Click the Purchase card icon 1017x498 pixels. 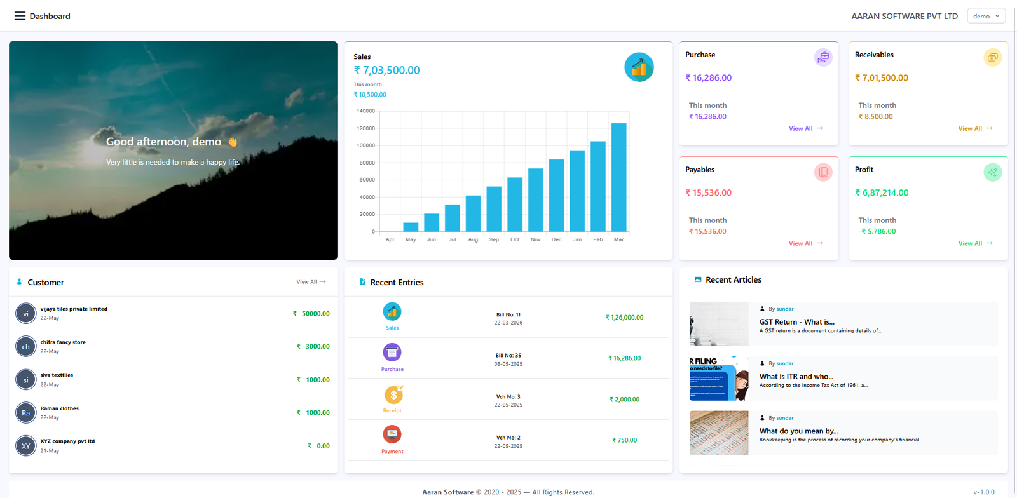click(823, 57)
